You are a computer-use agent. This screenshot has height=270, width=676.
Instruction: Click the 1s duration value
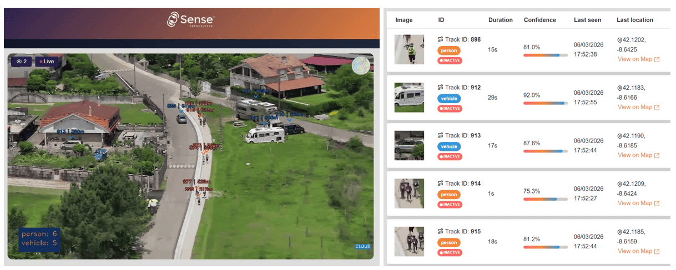pyautogui.click(x=491, y=193)
